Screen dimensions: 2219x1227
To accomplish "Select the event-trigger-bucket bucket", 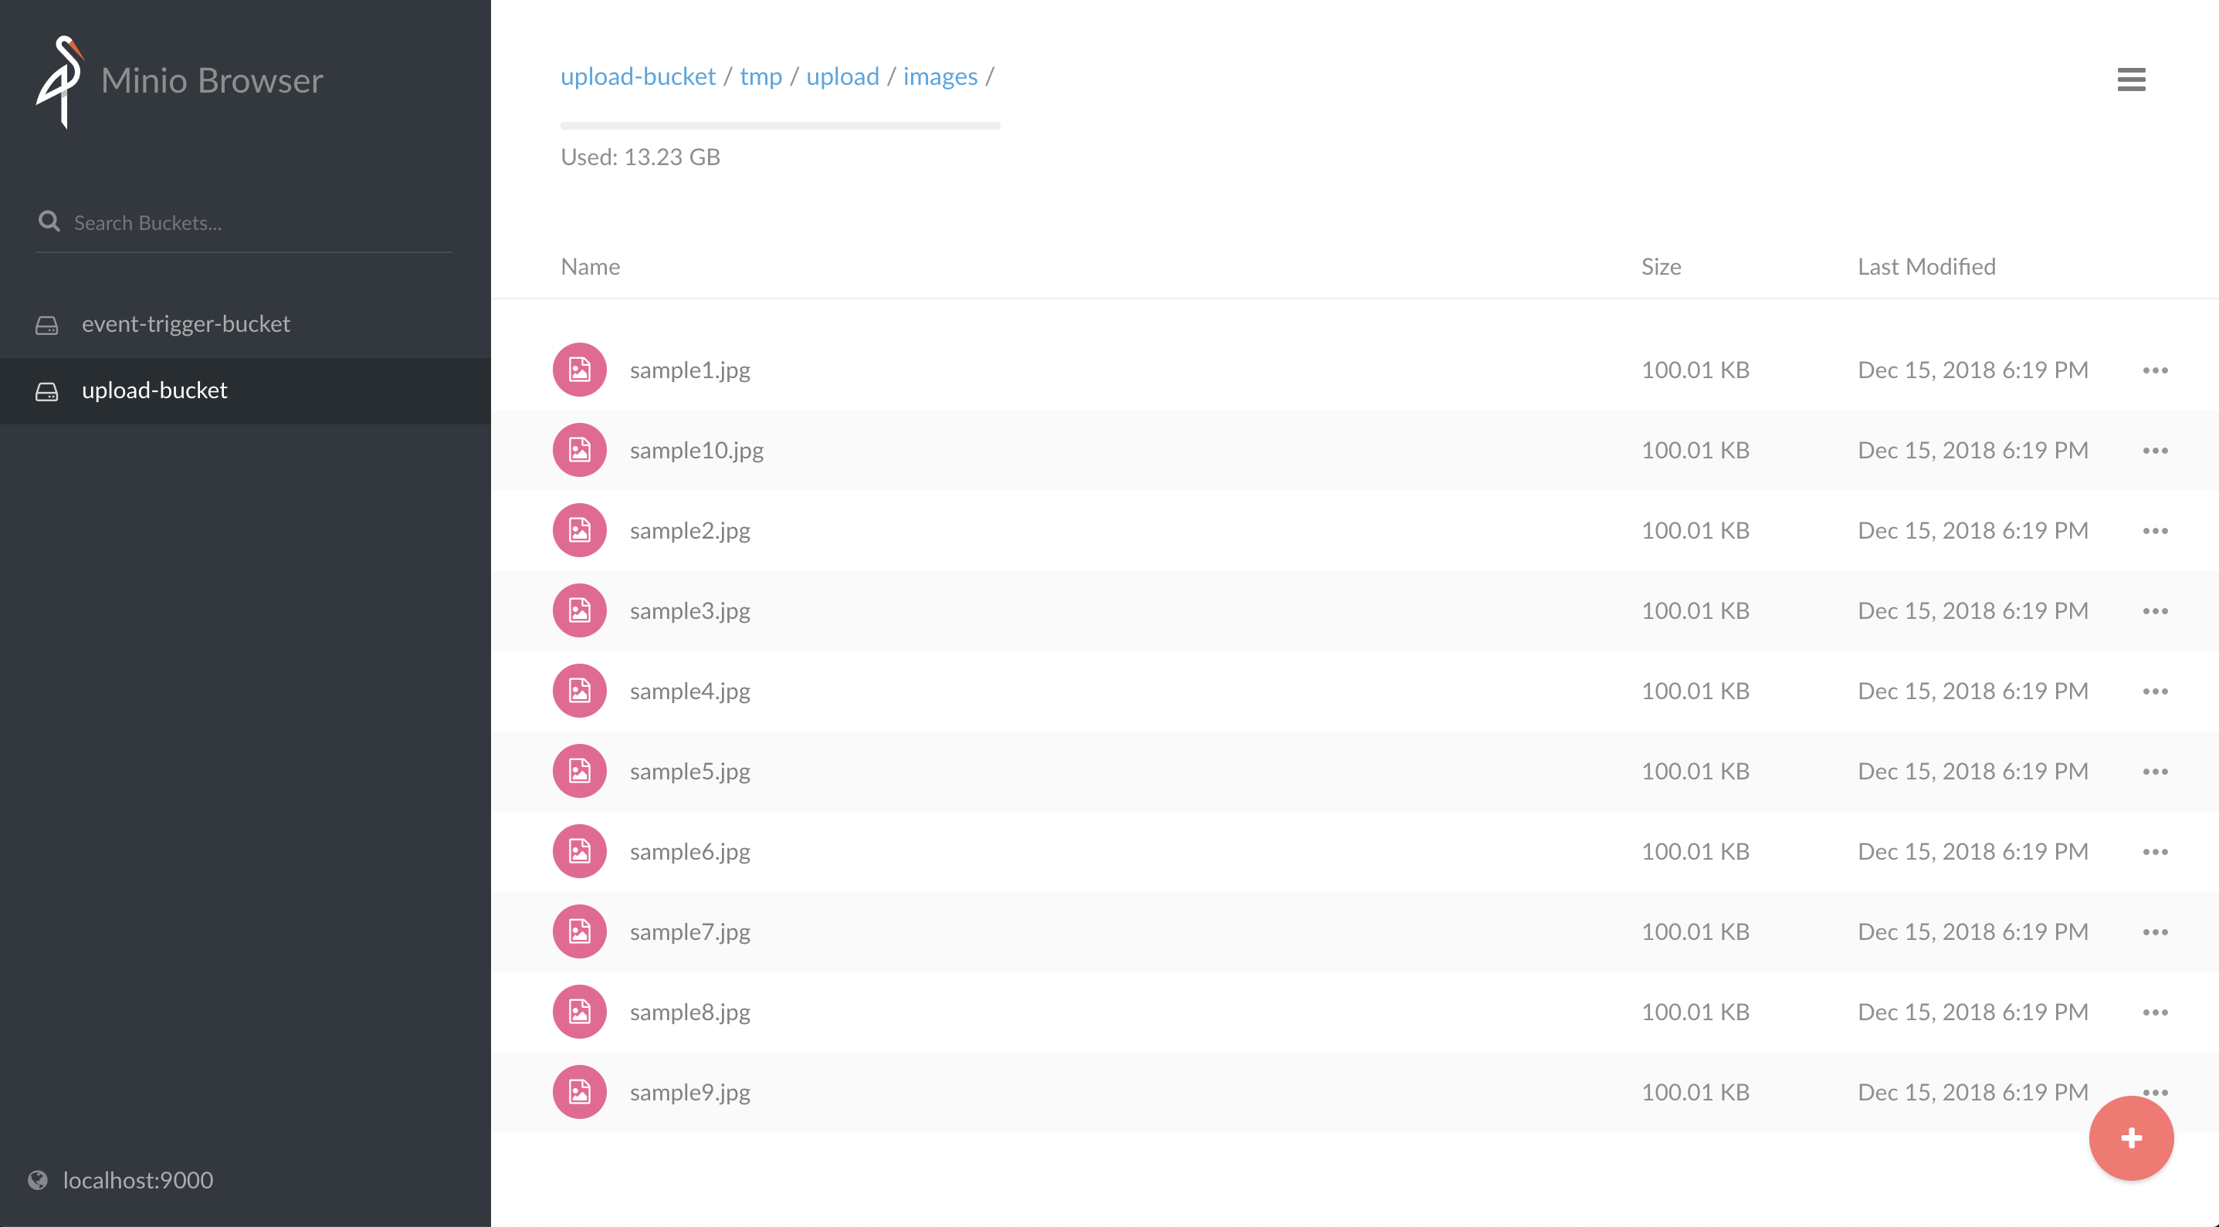I will (x=246, y=324).
